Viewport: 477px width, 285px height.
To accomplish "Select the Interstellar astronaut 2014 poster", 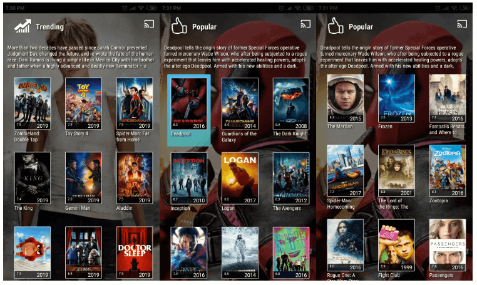I will point(240,252).
